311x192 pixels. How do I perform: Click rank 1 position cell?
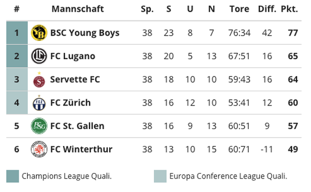17,33
